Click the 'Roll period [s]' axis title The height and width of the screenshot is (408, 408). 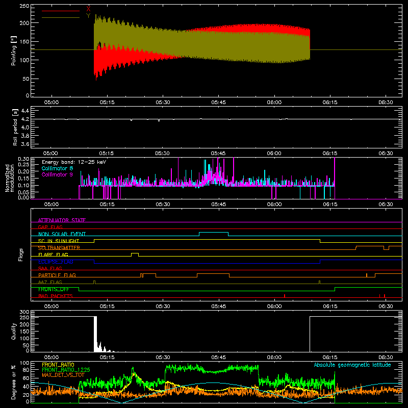15,127
